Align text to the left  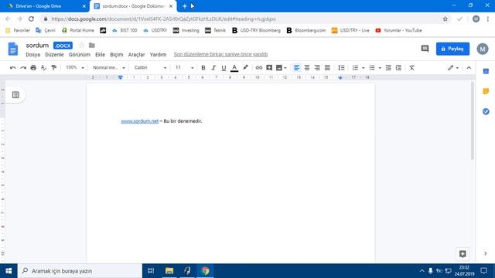point(296,68)
